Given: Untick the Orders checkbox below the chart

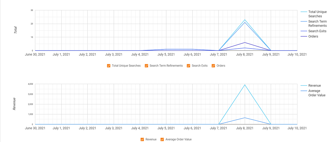Looking at the screenshot, I should tap(213, 66).
